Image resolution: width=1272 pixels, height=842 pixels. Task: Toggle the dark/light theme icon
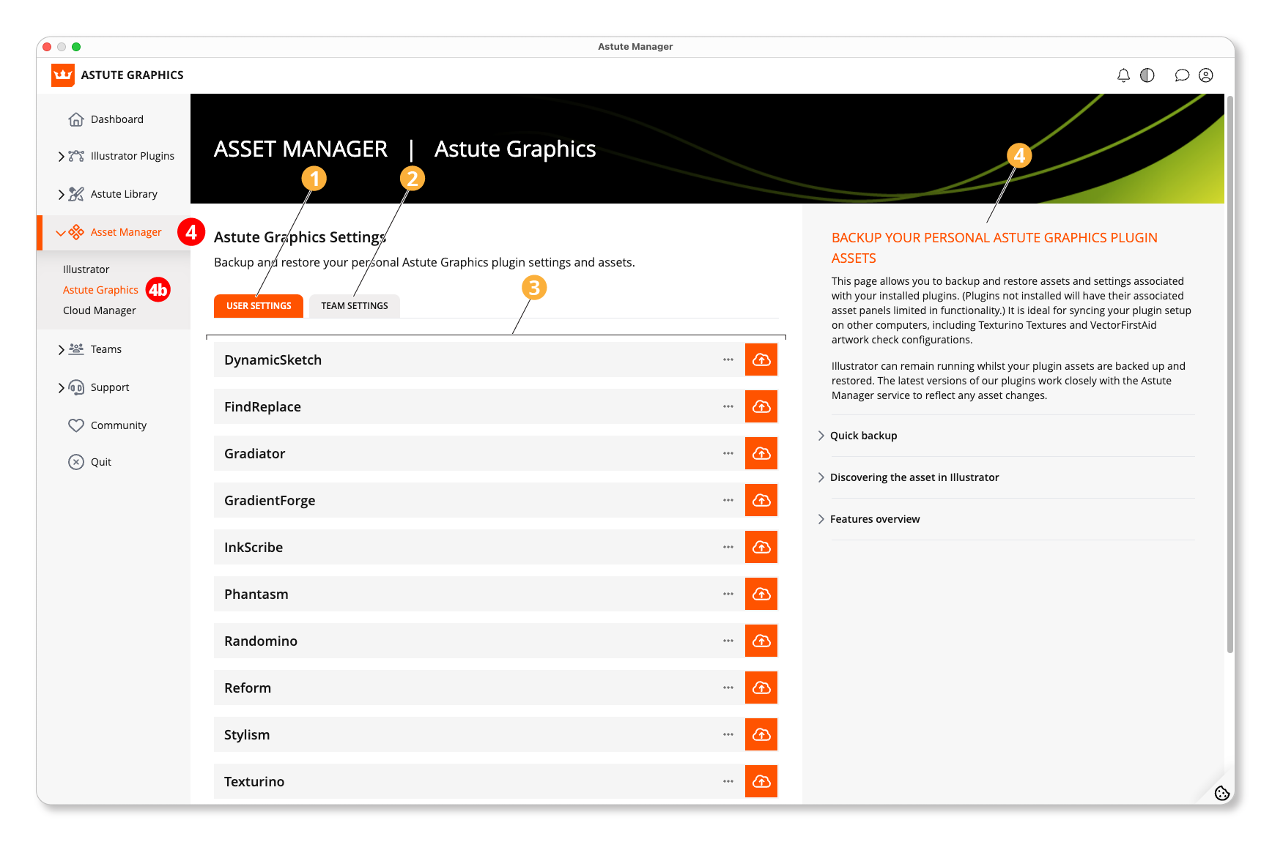pos(1147,75)
